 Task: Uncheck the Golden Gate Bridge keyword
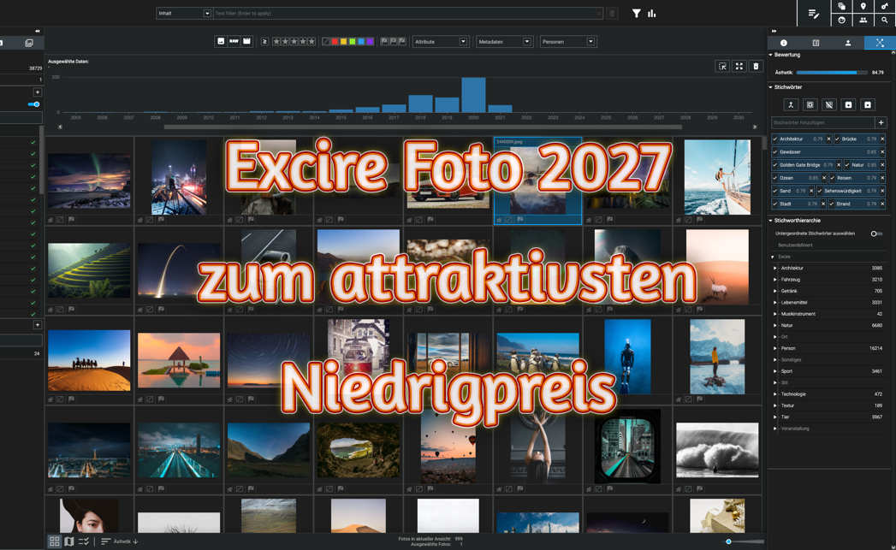[x=775, y=165]
